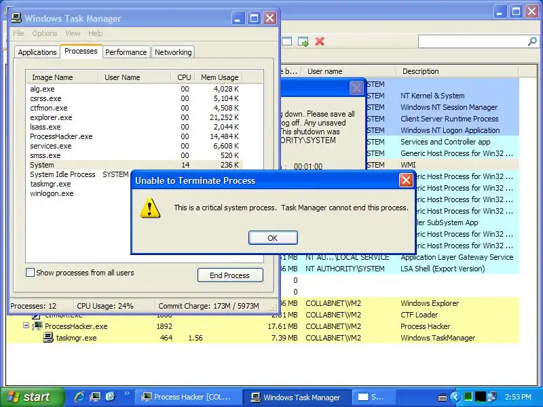Sort by Image Name column header
Viewport: 543px width, 407px height.
pos(62,77)
